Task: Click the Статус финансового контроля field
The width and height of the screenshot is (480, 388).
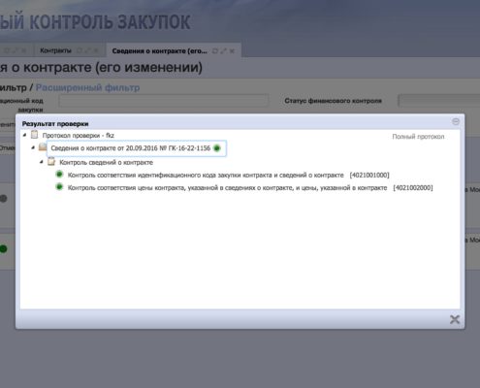Action: coord(438,101)
